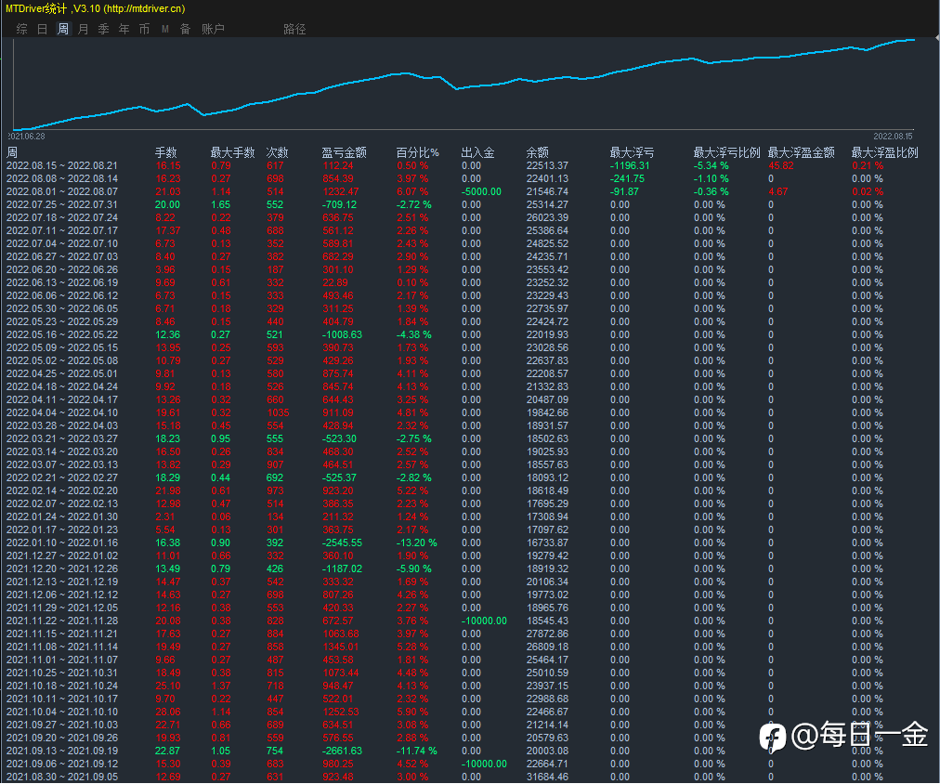Switch to the 综 summary tab
This screenshot has height=784, width=940.
(x=22, y=29)
